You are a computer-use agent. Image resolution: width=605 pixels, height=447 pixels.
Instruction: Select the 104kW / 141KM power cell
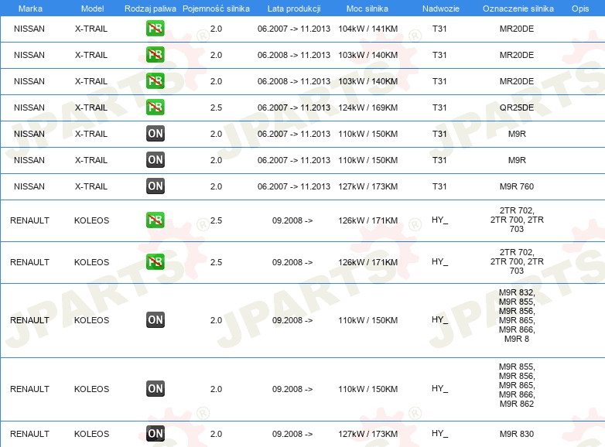tap(367, 29)
